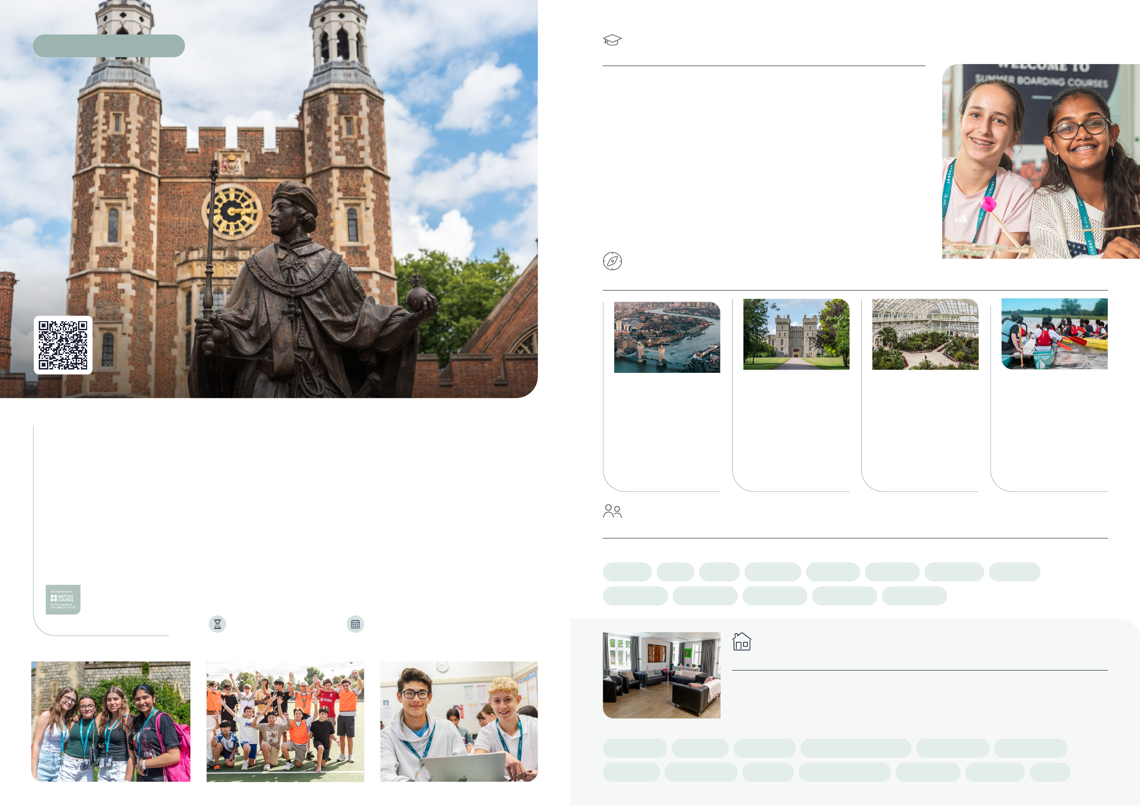Select the Windsor Castle photo
This screenshot has height=806, width=1140.
tap(796, 334)
